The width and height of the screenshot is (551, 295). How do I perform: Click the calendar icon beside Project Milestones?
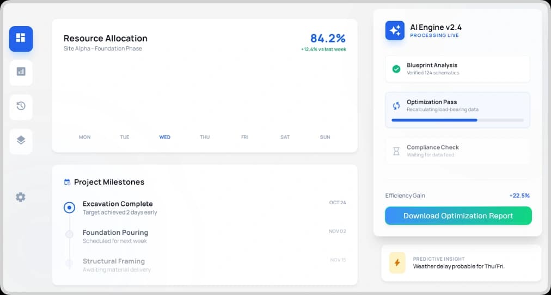(x=67, y=182)
